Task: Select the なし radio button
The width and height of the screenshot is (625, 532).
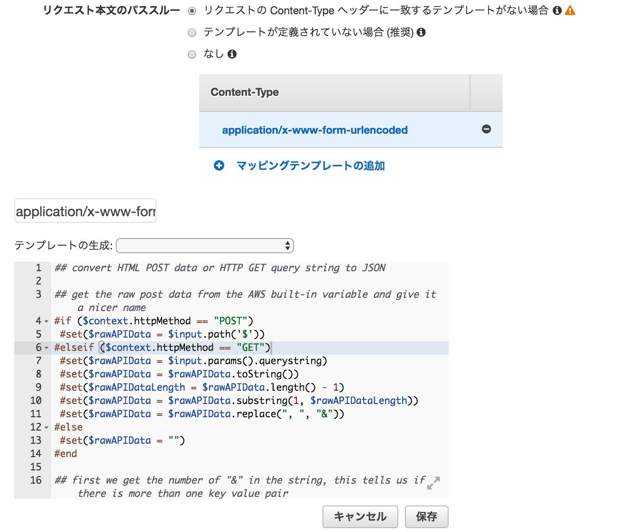Action: pos(192,54)
